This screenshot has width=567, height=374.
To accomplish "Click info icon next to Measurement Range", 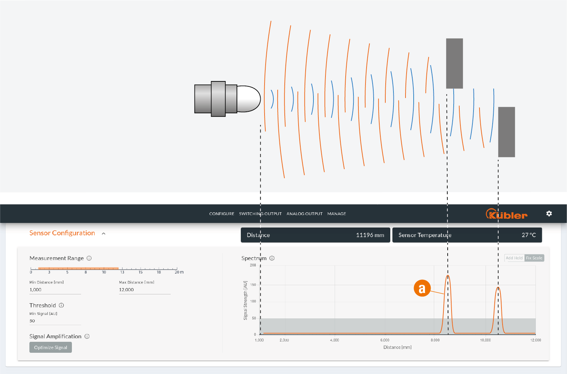I will 89,258.
